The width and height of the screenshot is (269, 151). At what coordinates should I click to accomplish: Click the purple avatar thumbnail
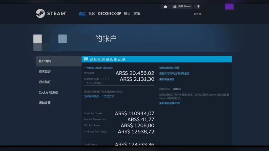pyautogui.click(x=229, y=7)
